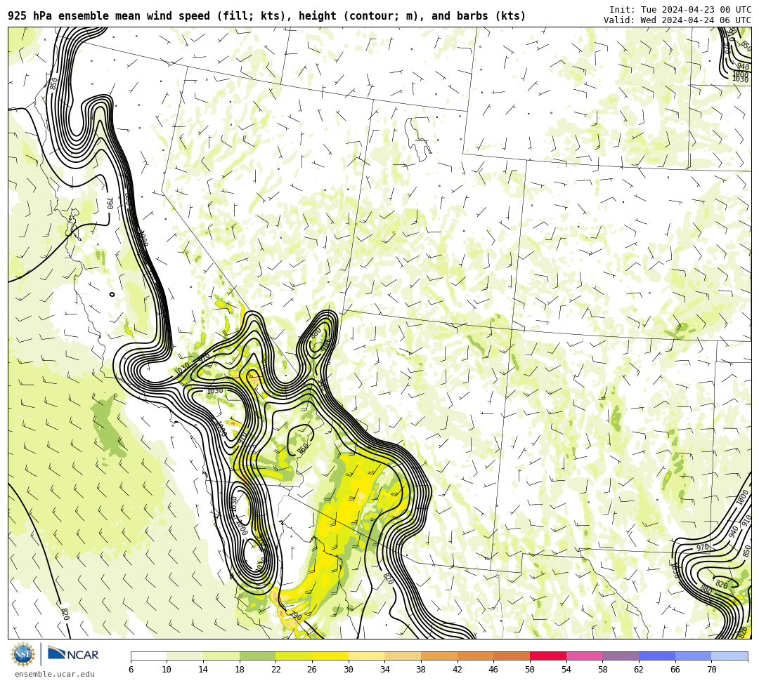Click the 790 contour label near upper left

(110, 203)
